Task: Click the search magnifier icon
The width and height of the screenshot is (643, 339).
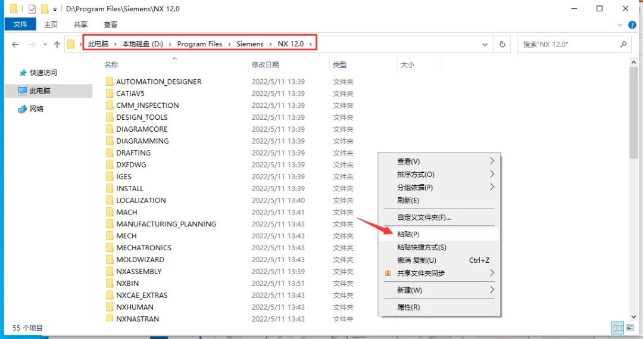Action: 623,44
